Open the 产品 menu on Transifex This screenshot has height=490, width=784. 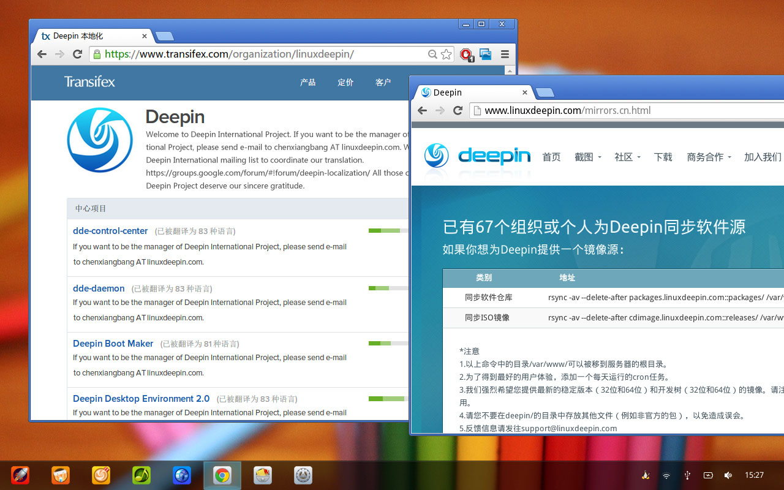click(x=307, y=82)
